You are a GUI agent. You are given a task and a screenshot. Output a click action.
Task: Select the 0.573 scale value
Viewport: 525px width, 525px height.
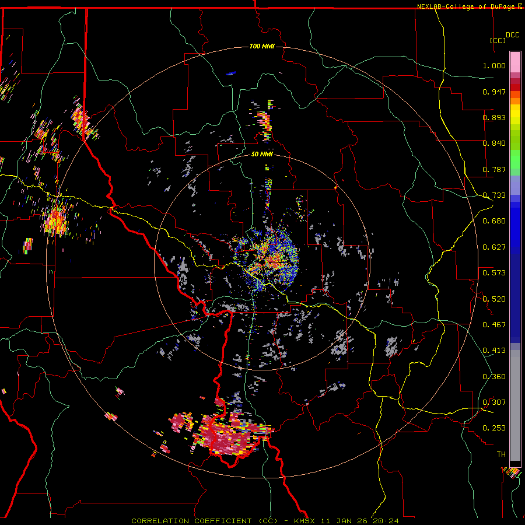494,273
